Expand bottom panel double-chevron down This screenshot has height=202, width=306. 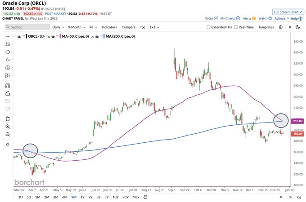(x=281, y=197)
